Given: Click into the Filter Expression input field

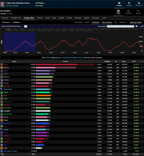Looking at the screenshot, I should (x=121, y=27).
